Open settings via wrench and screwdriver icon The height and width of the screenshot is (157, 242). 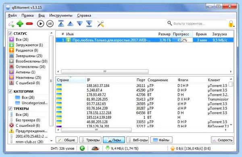click(100, 24)
